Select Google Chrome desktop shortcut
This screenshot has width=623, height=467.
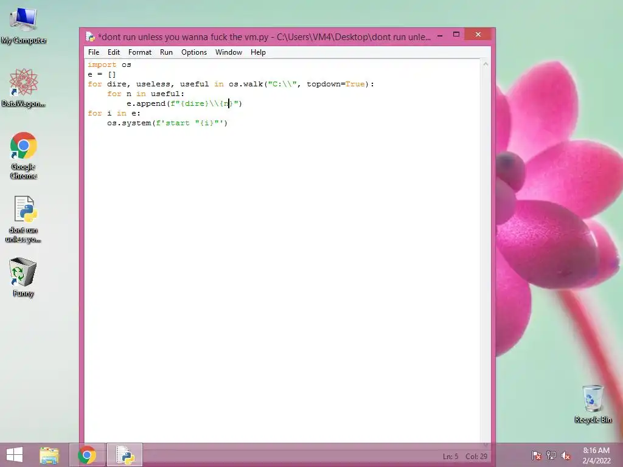click(24, 156)
